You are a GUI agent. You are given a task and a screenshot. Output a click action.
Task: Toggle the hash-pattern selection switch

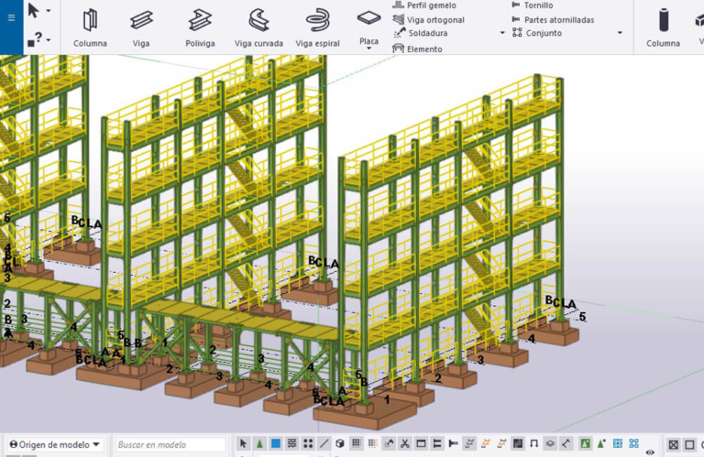tap(291, 443)
